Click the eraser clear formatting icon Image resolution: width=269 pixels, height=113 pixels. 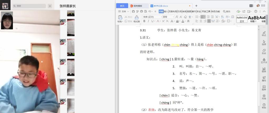tap(185, 17)
